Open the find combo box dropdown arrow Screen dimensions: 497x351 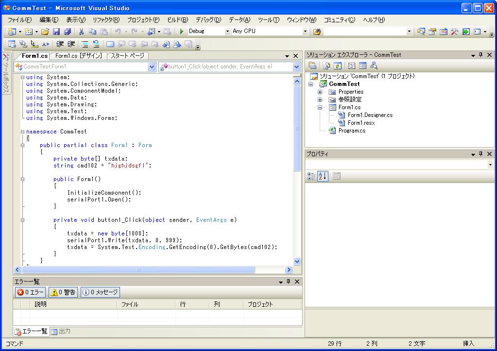pos(409,32)
